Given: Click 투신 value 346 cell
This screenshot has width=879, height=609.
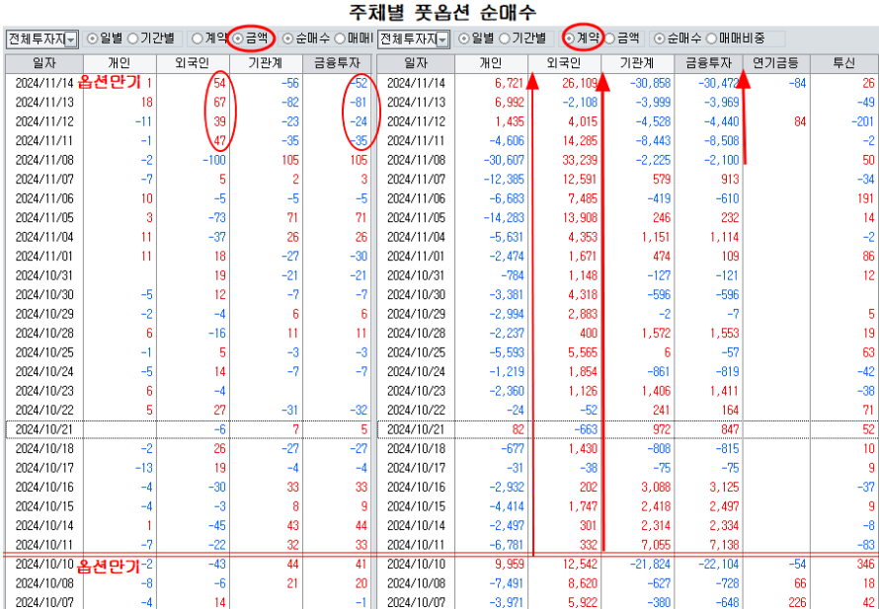Looking at the screenshot, I should pyautogui.click(x=865, y=564).
